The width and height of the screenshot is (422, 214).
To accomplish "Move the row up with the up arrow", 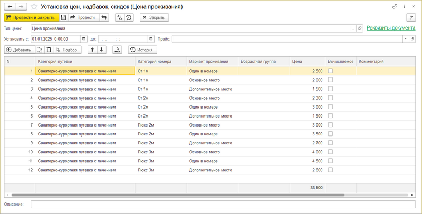I will tap(92, 50).
